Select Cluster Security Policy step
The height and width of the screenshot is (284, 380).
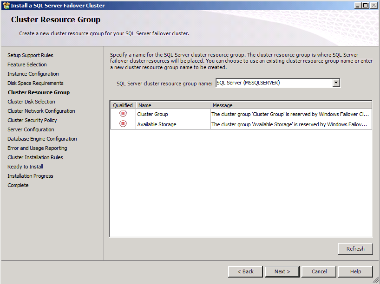click(x=32, y=120)
